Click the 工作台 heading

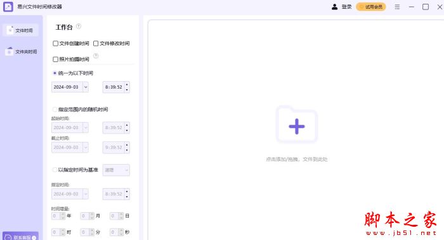[x=64, y=27]
